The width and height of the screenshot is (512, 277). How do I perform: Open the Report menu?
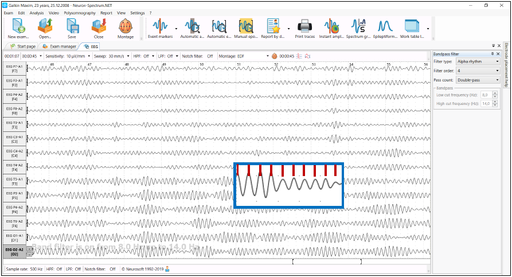click(x=106, y=13)
